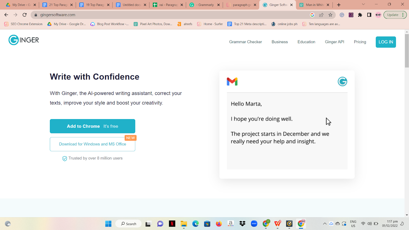This screenshot has height=230, width=409.
Task: Open the Norton taskbar icon
Action: [289, 224]
